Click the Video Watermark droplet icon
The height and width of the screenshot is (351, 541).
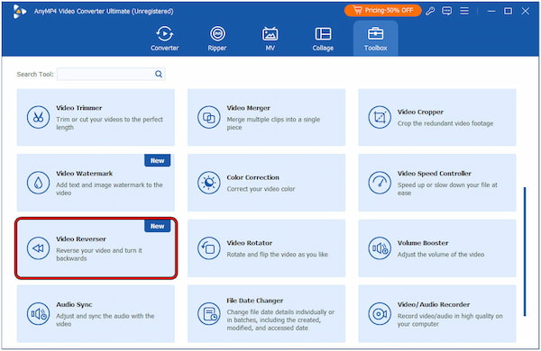click(38, 183)
